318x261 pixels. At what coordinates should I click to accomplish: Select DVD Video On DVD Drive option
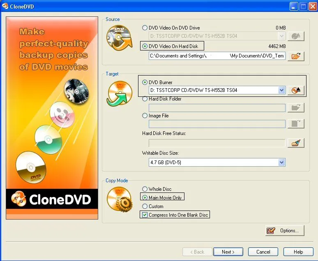tap(145, 28)
